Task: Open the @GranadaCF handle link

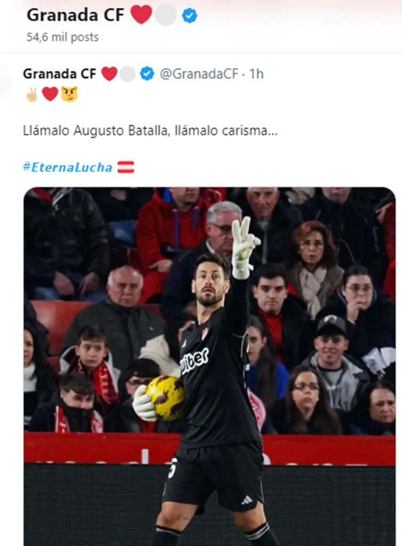Action: point(199,74)
